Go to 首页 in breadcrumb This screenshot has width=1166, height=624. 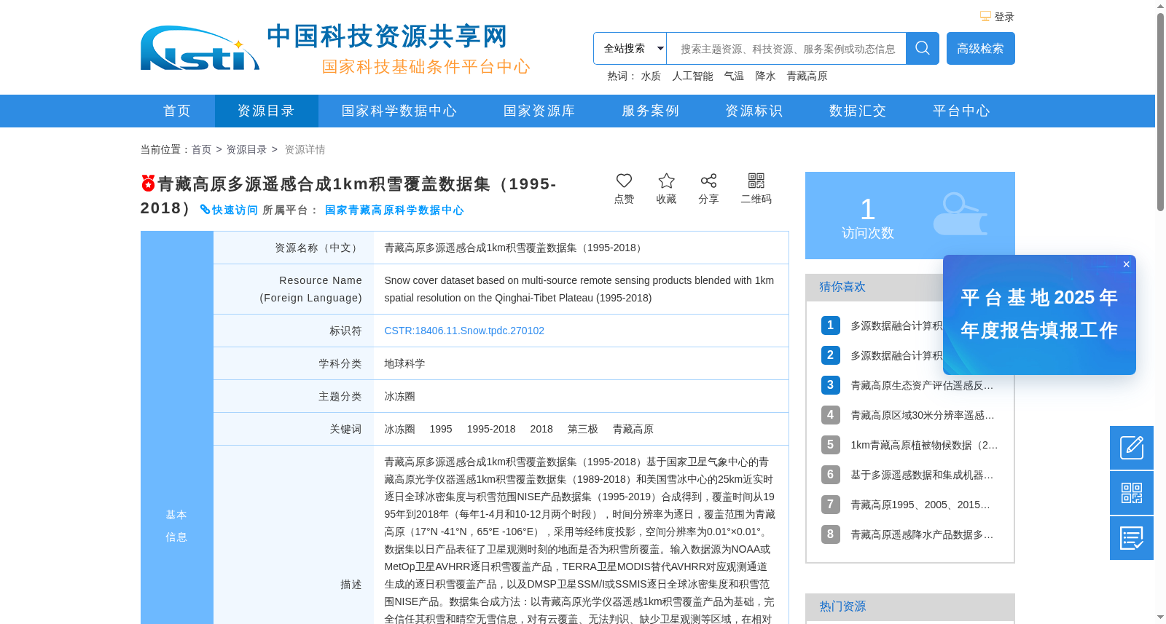(x=201, y=149)
